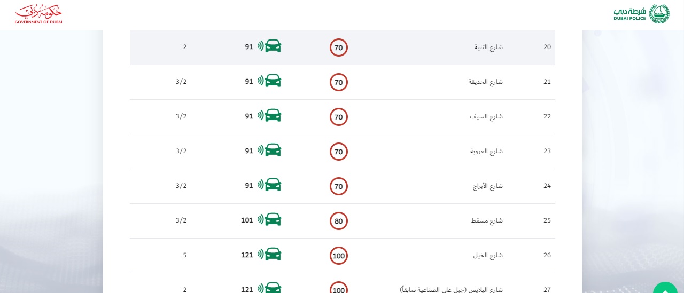Click radar speed 101 in row 25
The image size is (684, 293).
tap(247, 220)
